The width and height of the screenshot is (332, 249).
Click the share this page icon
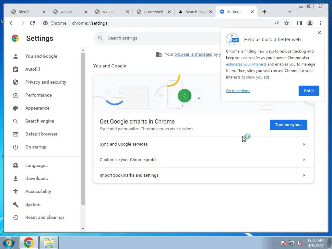(276, 23)
